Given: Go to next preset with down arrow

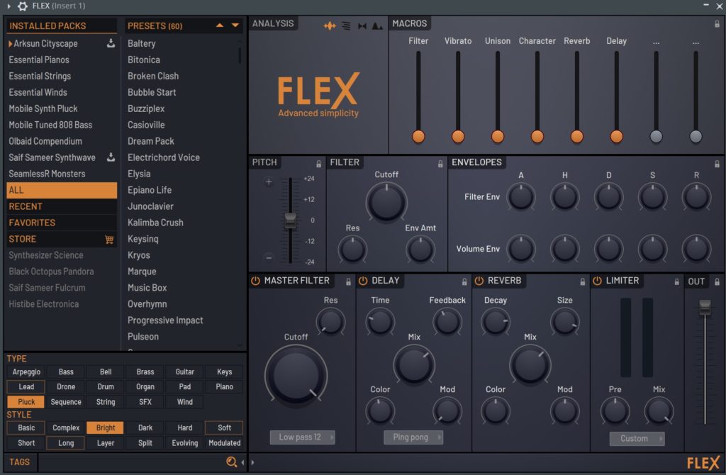Looking at the screenshot, I should pos(235,26).
